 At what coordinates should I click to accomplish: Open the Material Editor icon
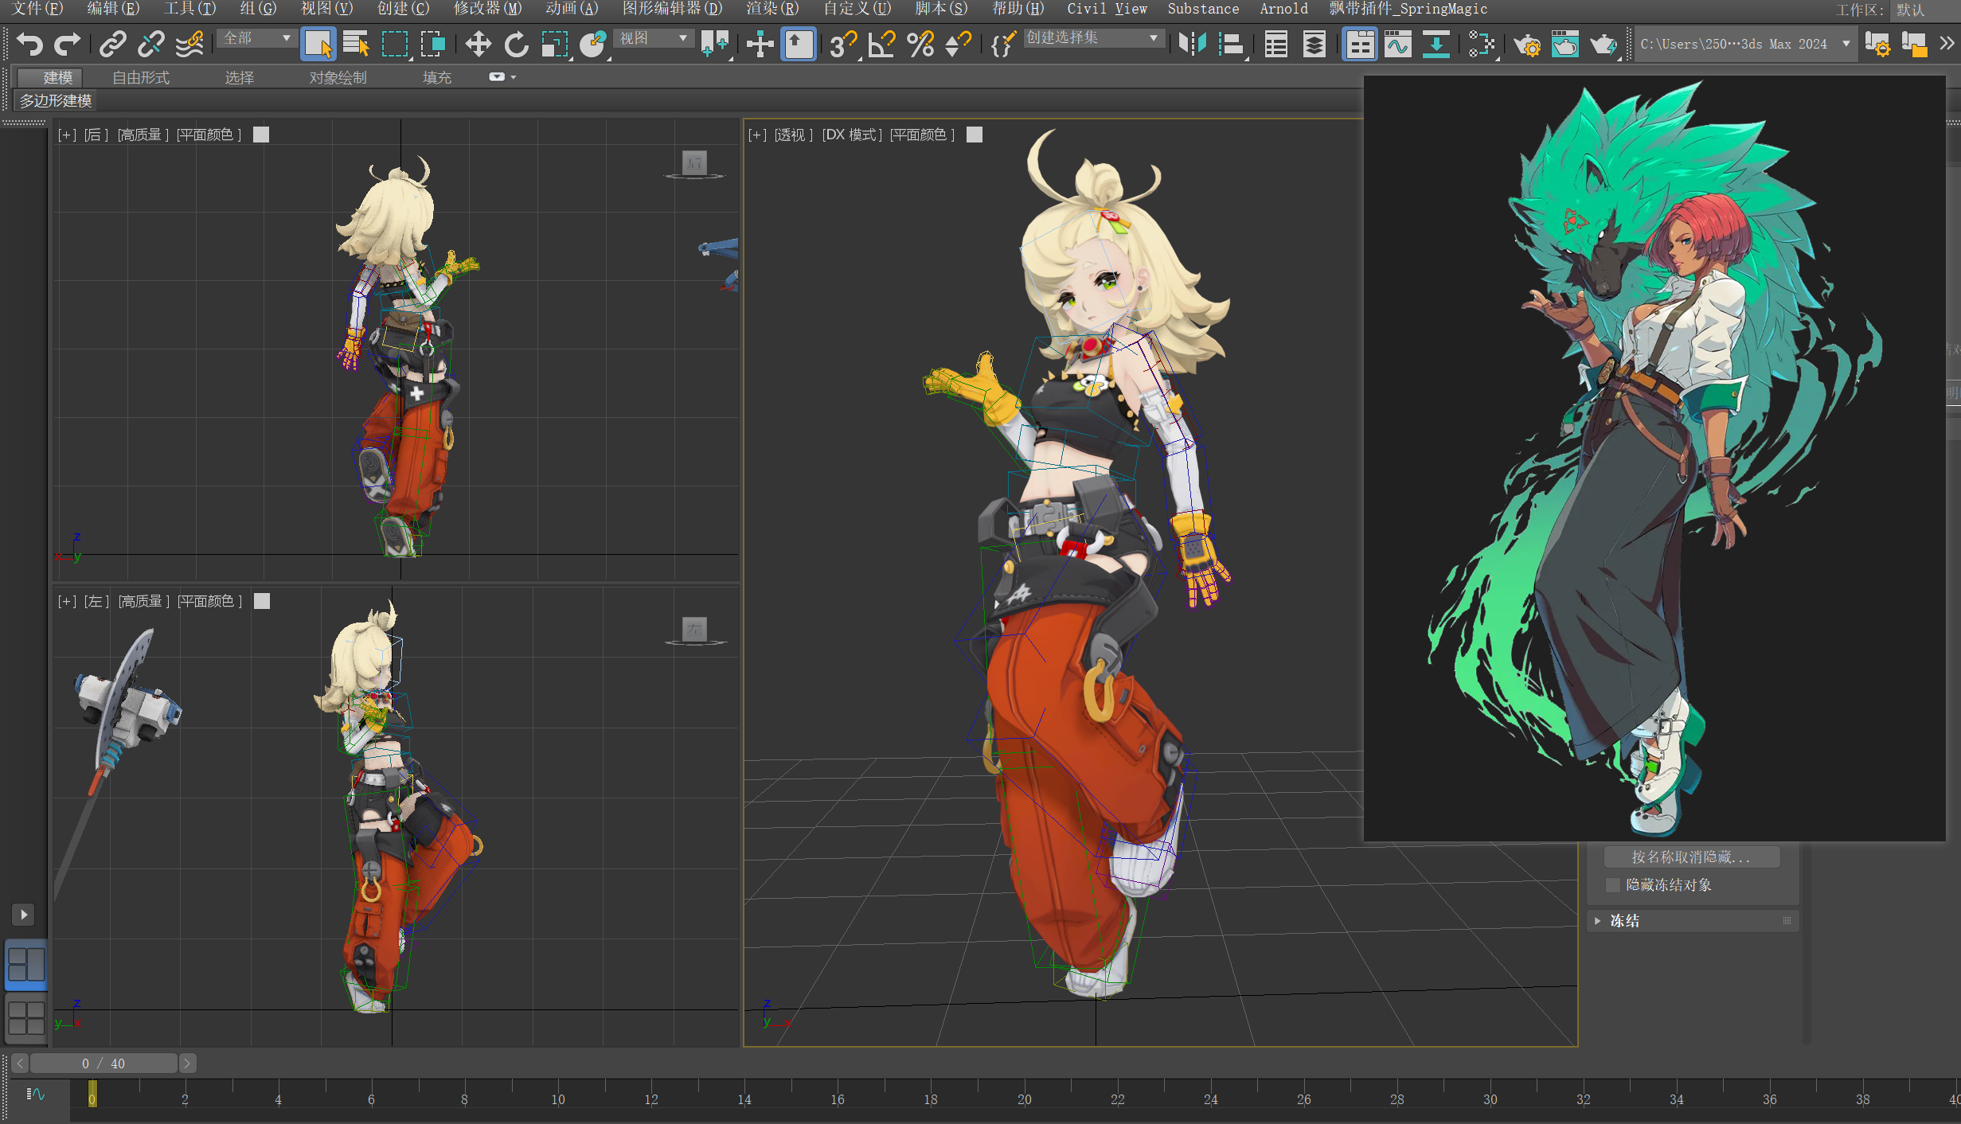pyautogui.click(x=1482, y=44)
